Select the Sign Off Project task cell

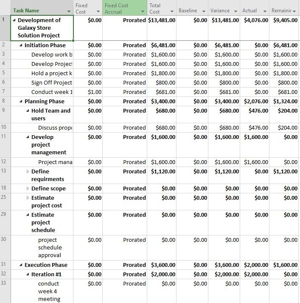[x=42, y=83]
